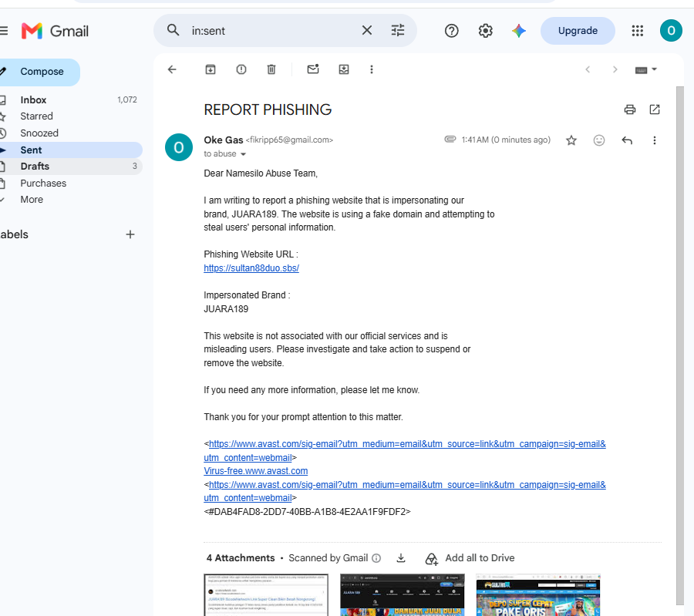The image size is (694, 616).
Task: Click the Inbox count 1,072
Action: [127, 100]
